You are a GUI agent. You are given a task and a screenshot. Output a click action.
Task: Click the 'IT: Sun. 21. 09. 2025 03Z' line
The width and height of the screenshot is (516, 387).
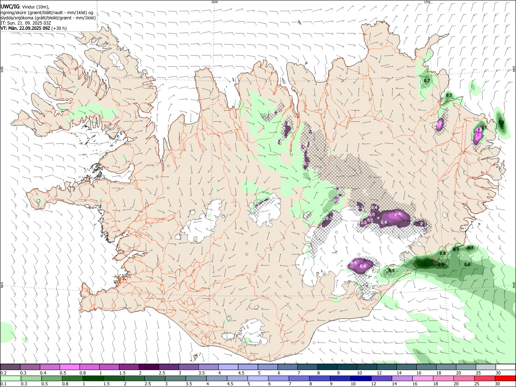26,23
